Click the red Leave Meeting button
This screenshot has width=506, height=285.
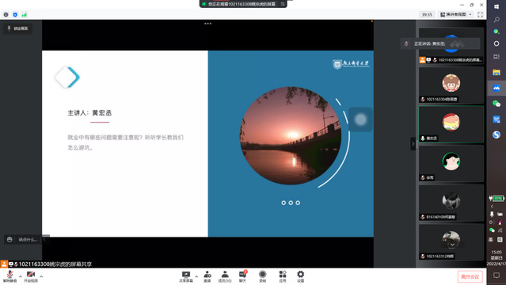(x=470, y=276)
